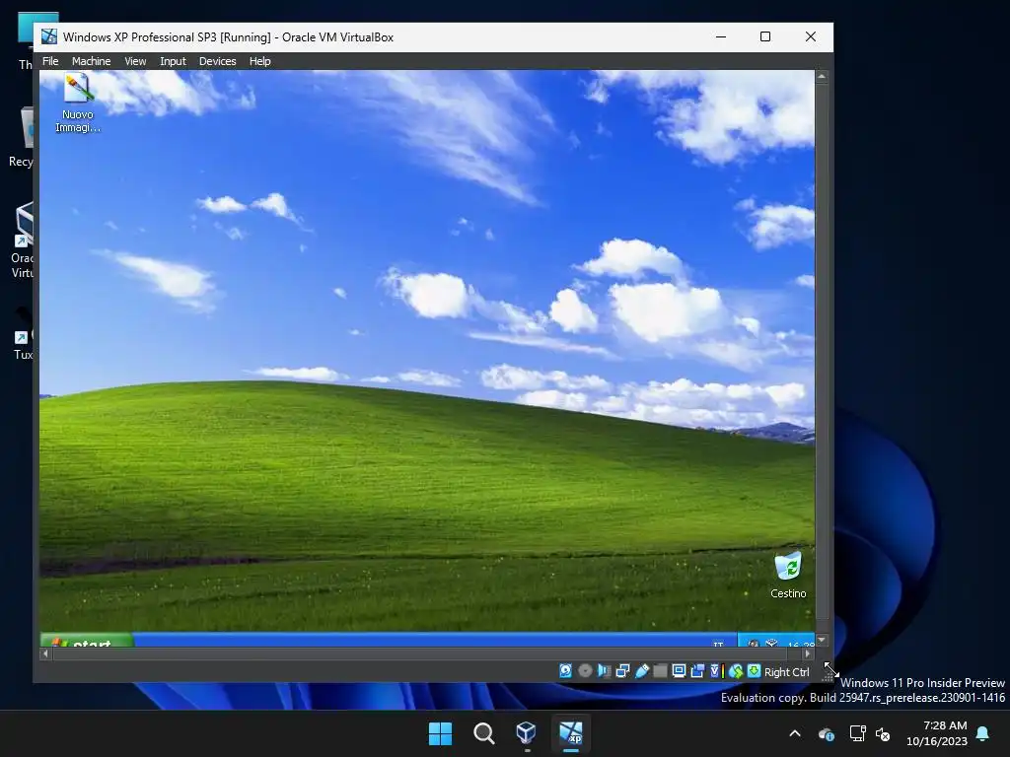Click the horizontal scrollbar track of VM view
The width and height of the screenshot is (1010, 757).
[x=426, y=654]
